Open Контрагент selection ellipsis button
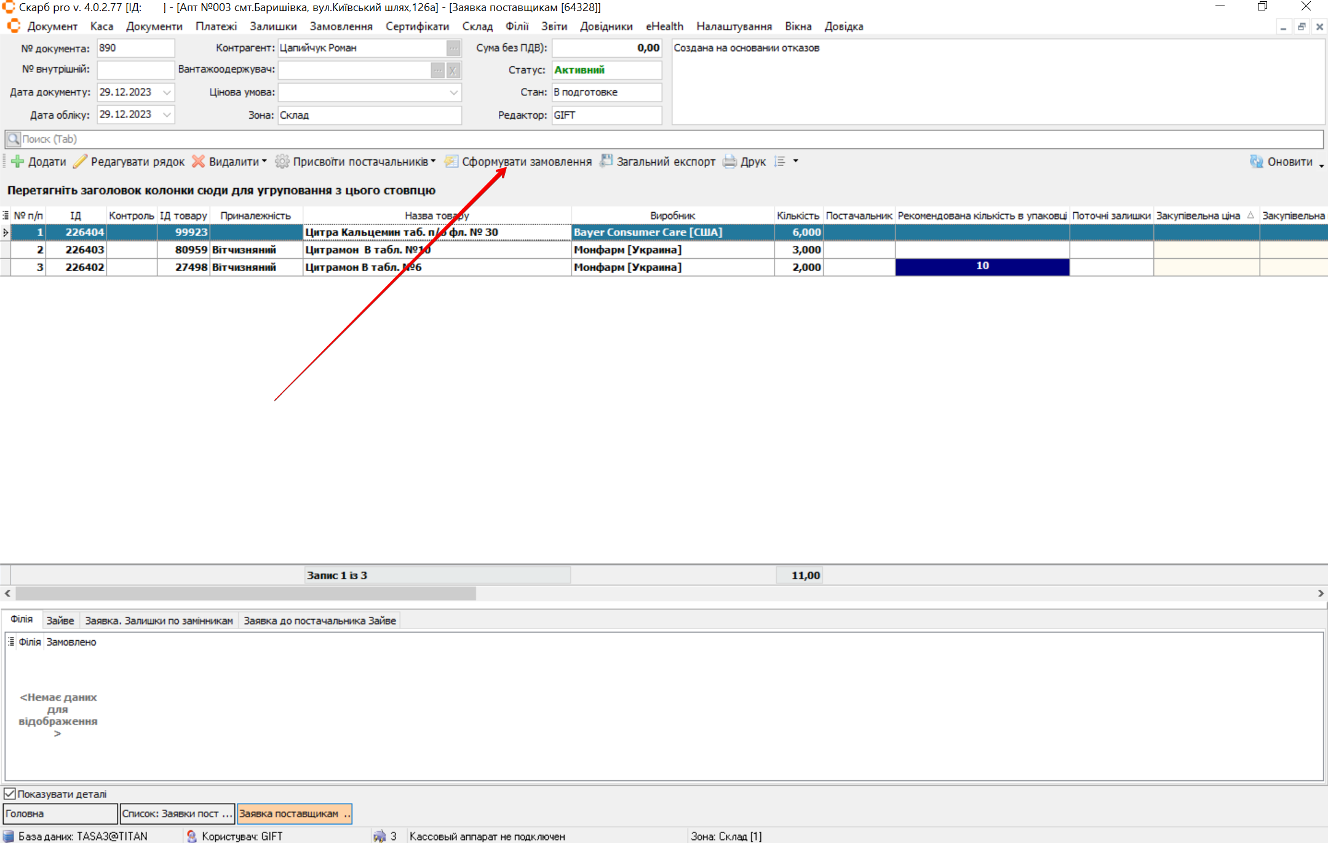 453,48
